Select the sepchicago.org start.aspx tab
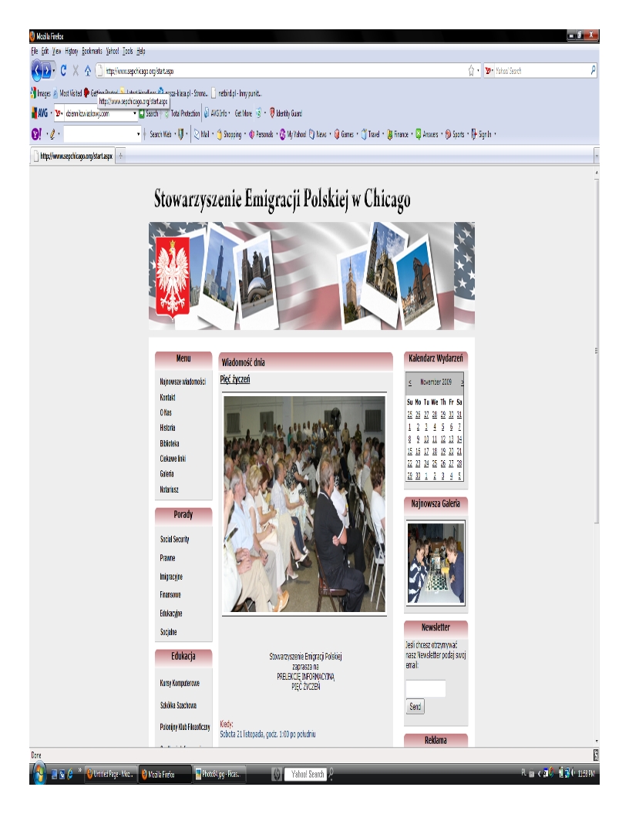This screenshot has width=629, height=814. [x=72, y=155]
